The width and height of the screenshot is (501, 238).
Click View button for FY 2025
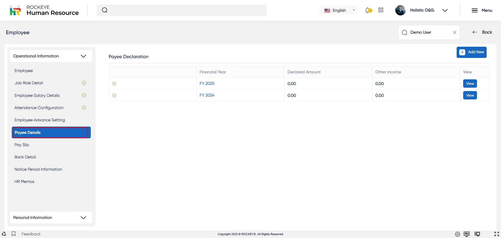tap(470, 84)
